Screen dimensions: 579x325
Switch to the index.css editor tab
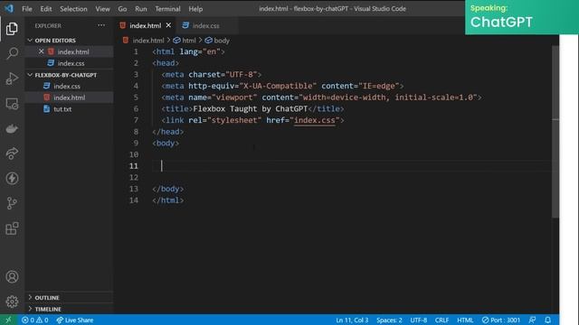[x=206, y=25]
